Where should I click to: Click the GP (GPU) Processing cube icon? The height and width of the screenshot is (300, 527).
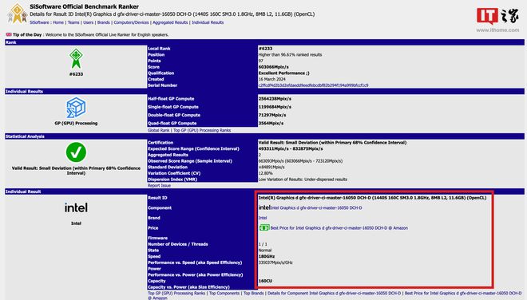point(76,108)
